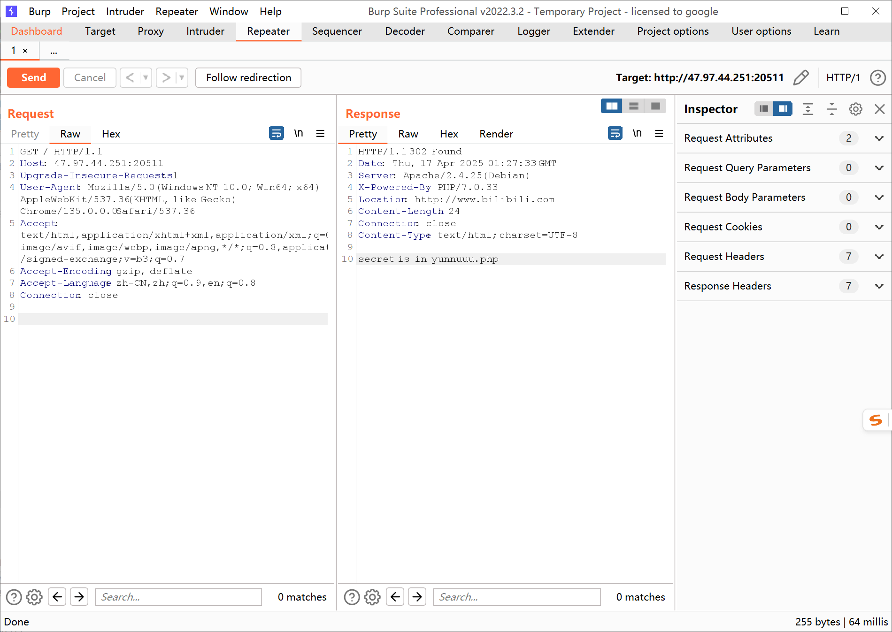
Task: Close the Inspector panel
Action: (879, 109)
